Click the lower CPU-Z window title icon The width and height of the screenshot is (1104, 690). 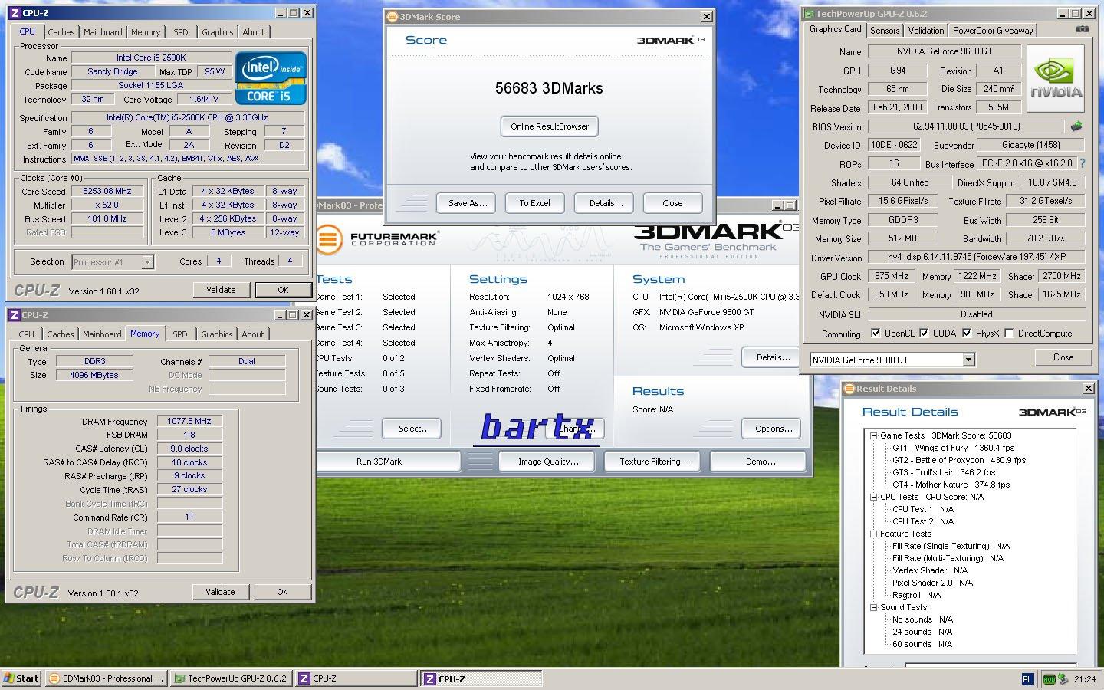pos(14,315)
